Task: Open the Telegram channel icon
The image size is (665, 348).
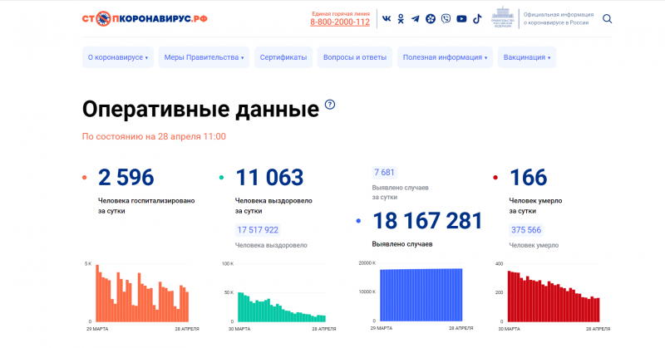Action: [x=415, y=18]
